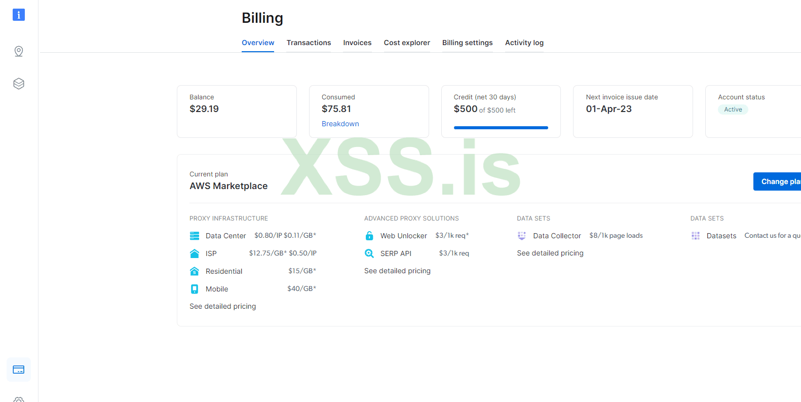Click the SERP API search icon
This screenshot has height=402, width=801.
369,253
